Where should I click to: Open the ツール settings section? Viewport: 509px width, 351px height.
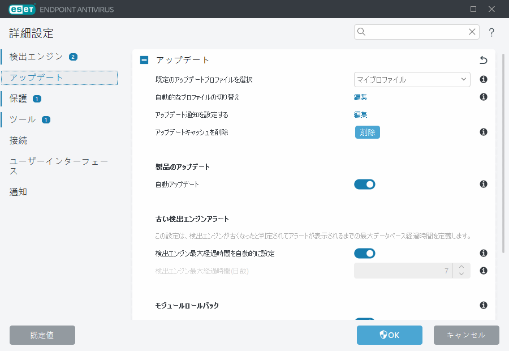[21, 119]
